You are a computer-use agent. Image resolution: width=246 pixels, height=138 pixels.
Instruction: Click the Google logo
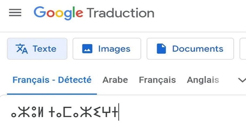(58, 13)
